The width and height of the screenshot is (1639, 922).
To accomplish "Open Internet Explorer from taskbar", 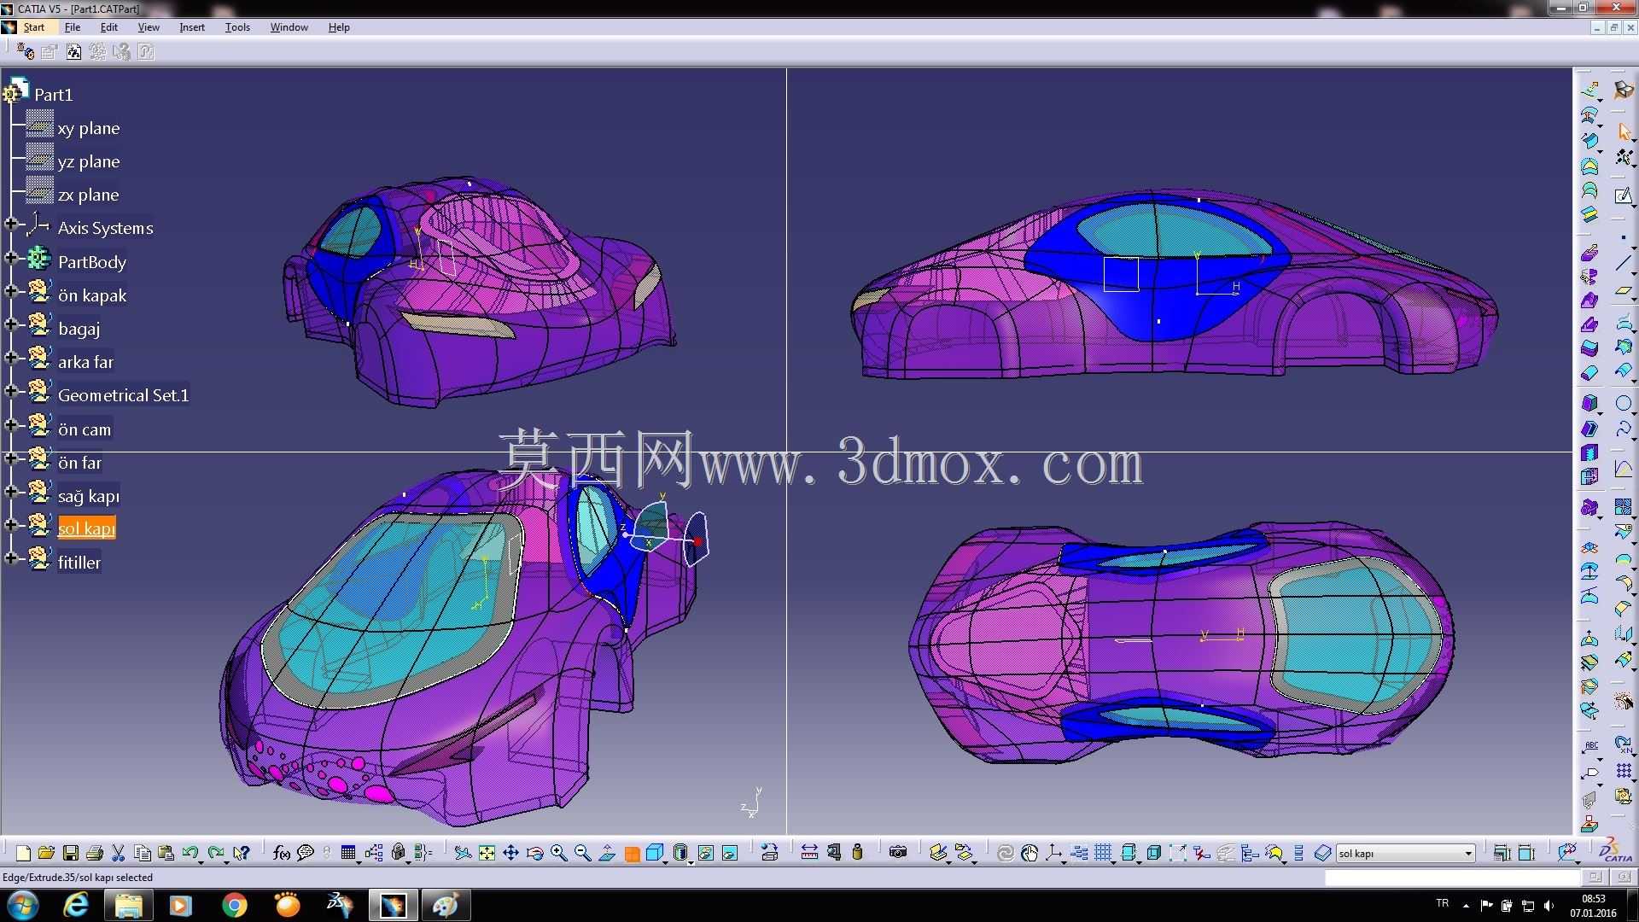I will tap(76, 905).
